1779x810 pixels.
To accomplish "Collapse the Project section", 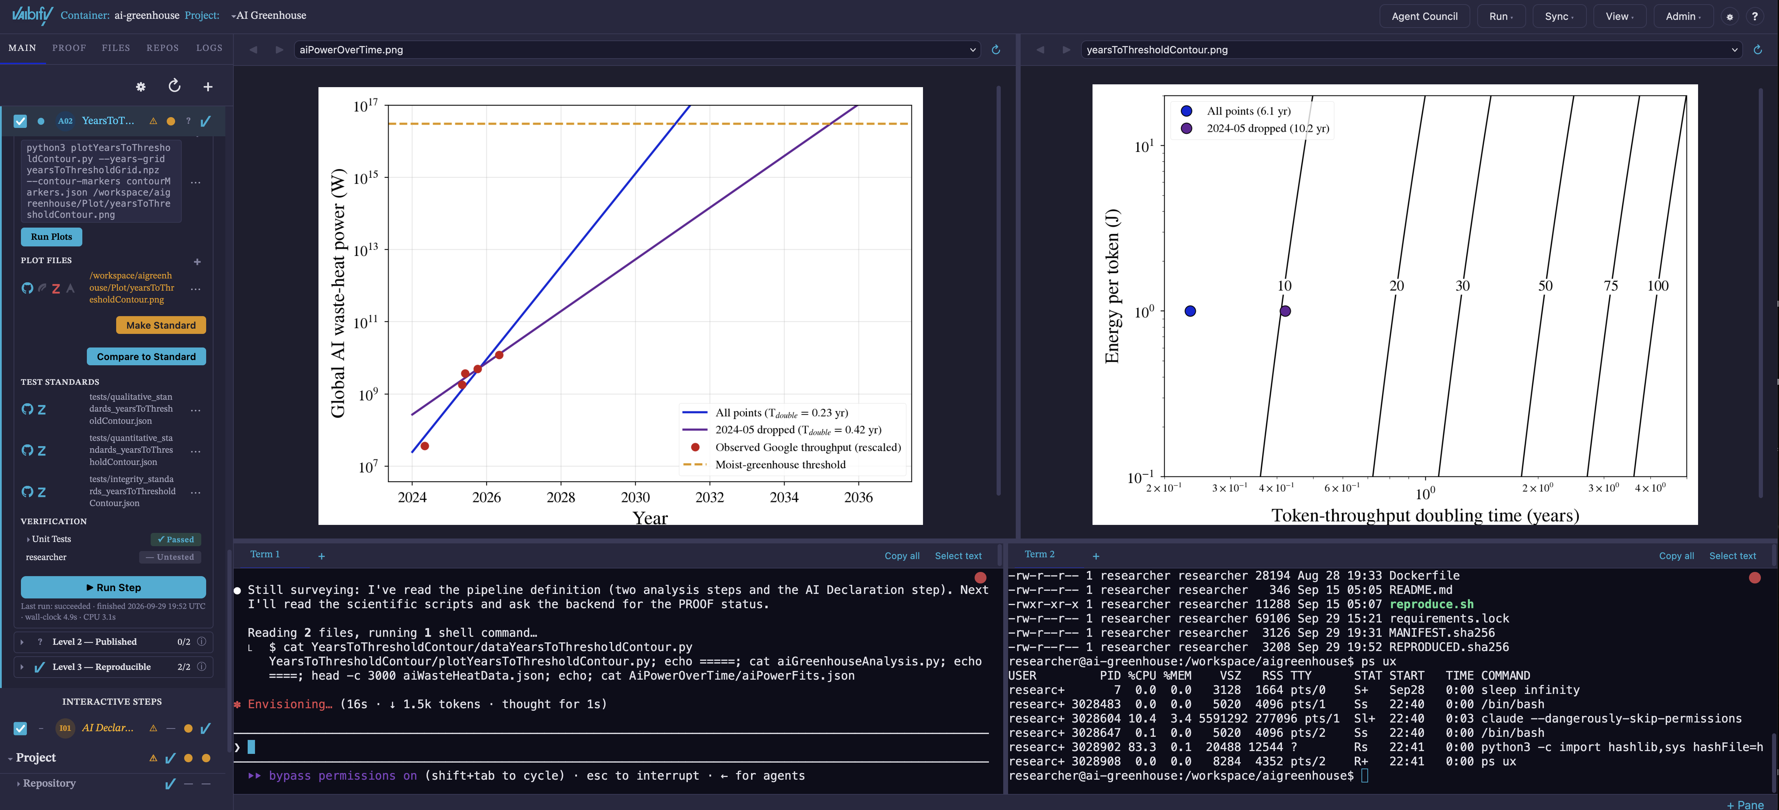I will tap(10, 758).
